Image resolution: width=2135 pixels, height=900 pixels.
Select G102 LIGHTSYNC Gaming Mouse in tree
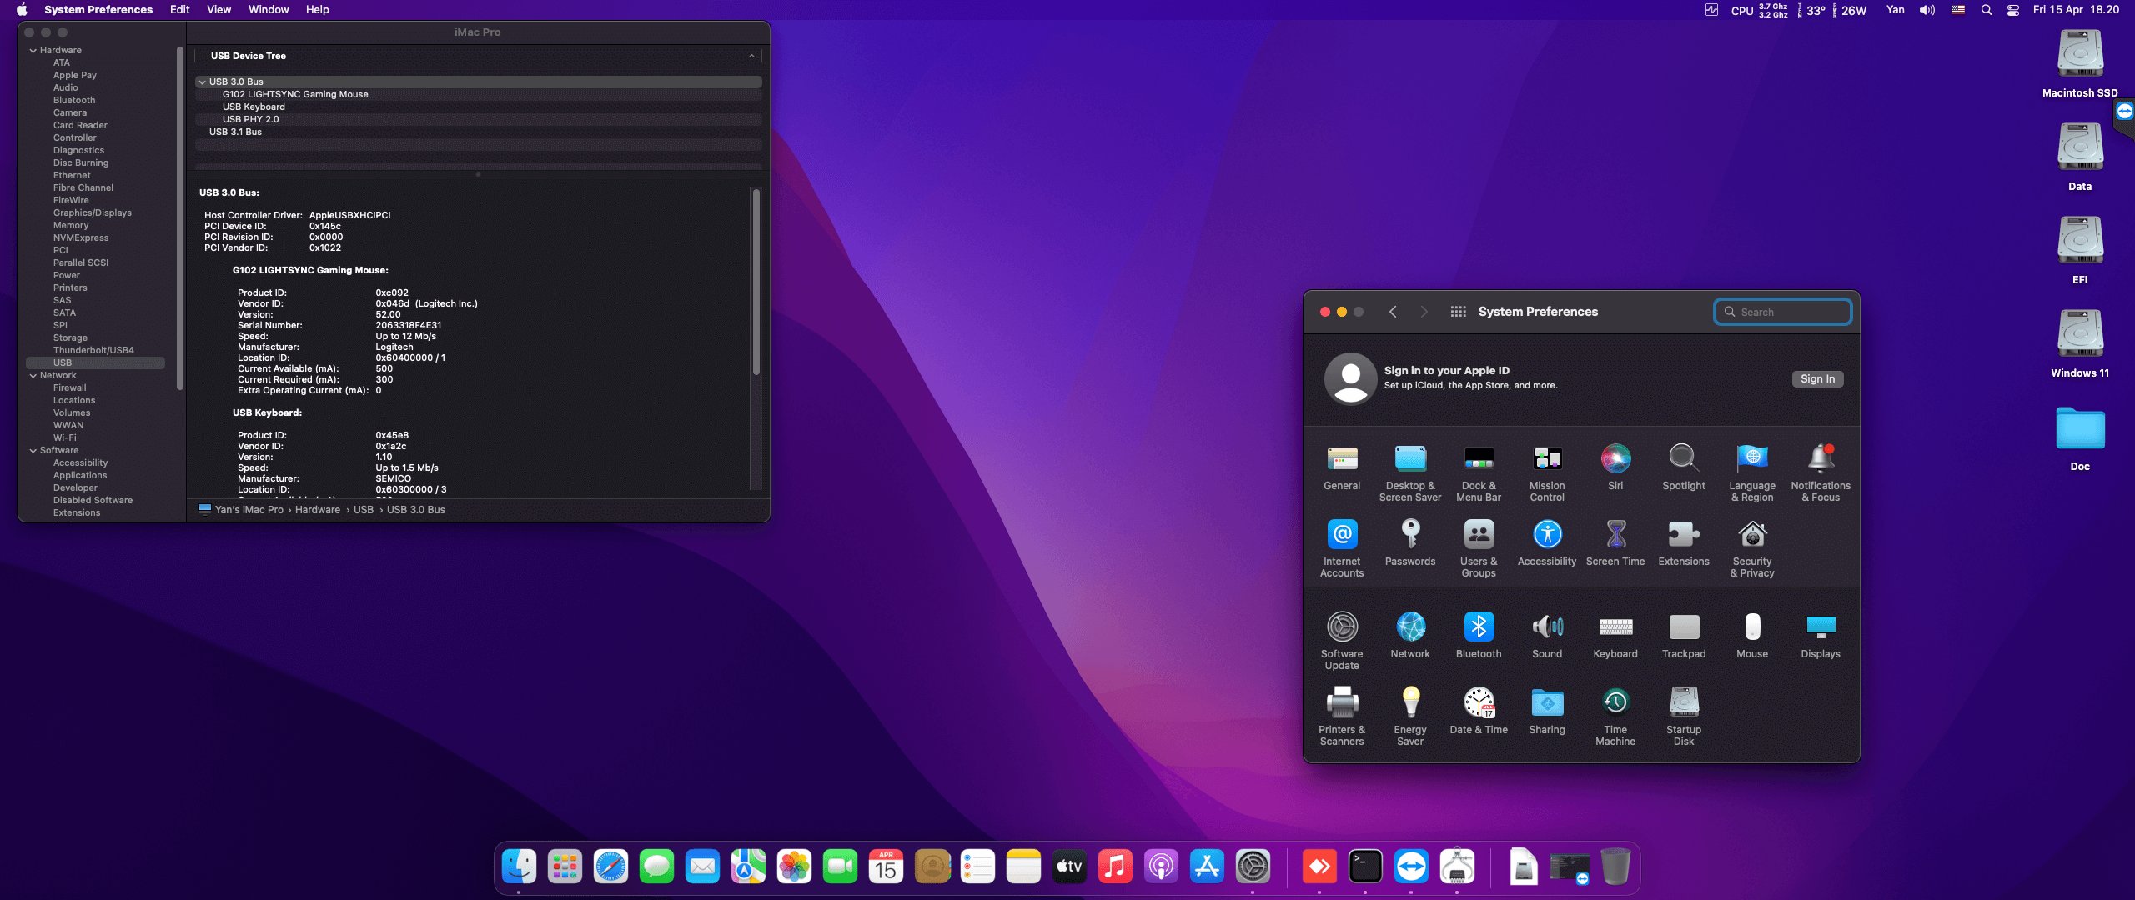[295, 94]
